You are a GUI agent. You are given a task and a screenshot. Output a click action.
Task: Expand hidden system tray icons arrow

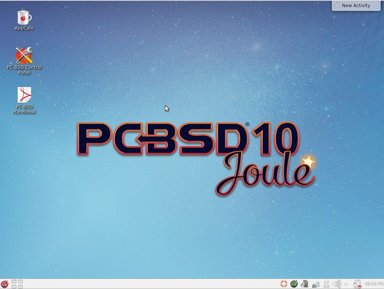coord(346,284)
